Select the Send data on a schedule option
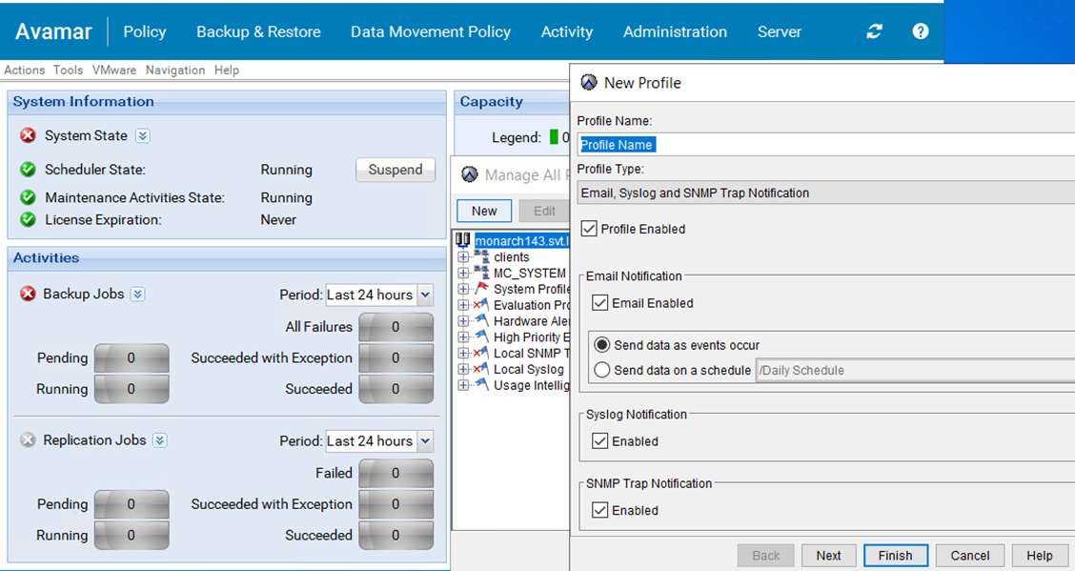The width and height of the screenshot is (1075, 571). [x=601, y=370]
